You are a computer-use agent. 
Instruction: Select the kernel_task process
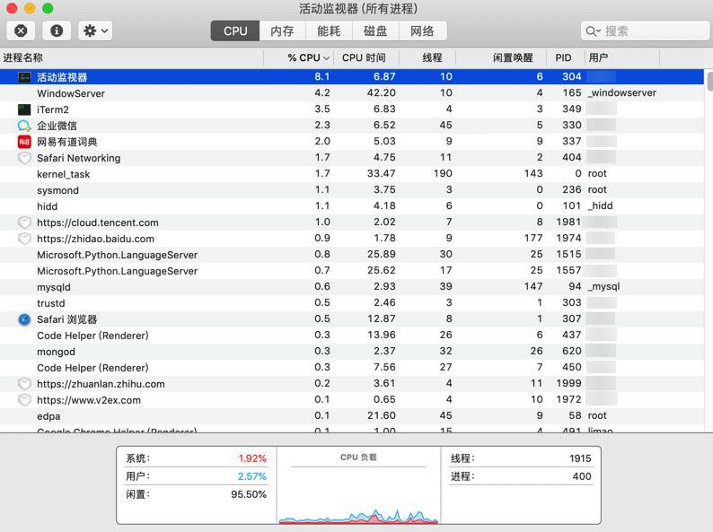[352, 174]
